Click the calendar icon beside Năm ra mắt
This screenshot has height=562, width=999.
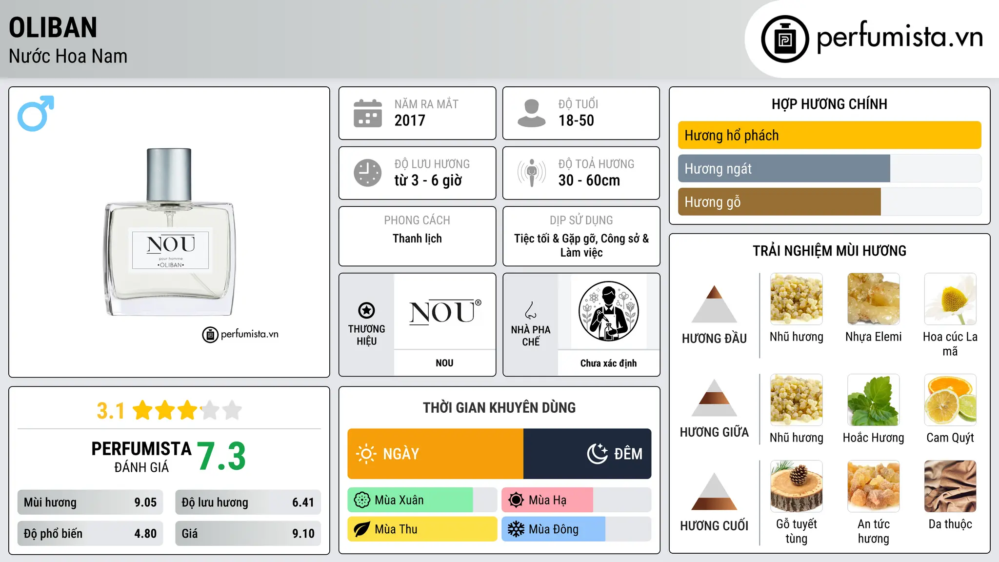(x=368, y=113)
